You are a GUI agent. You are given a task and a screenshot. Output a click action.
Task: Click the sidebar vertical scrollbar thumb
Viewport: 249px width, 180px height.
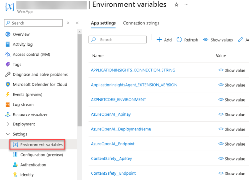click(80, 80)
